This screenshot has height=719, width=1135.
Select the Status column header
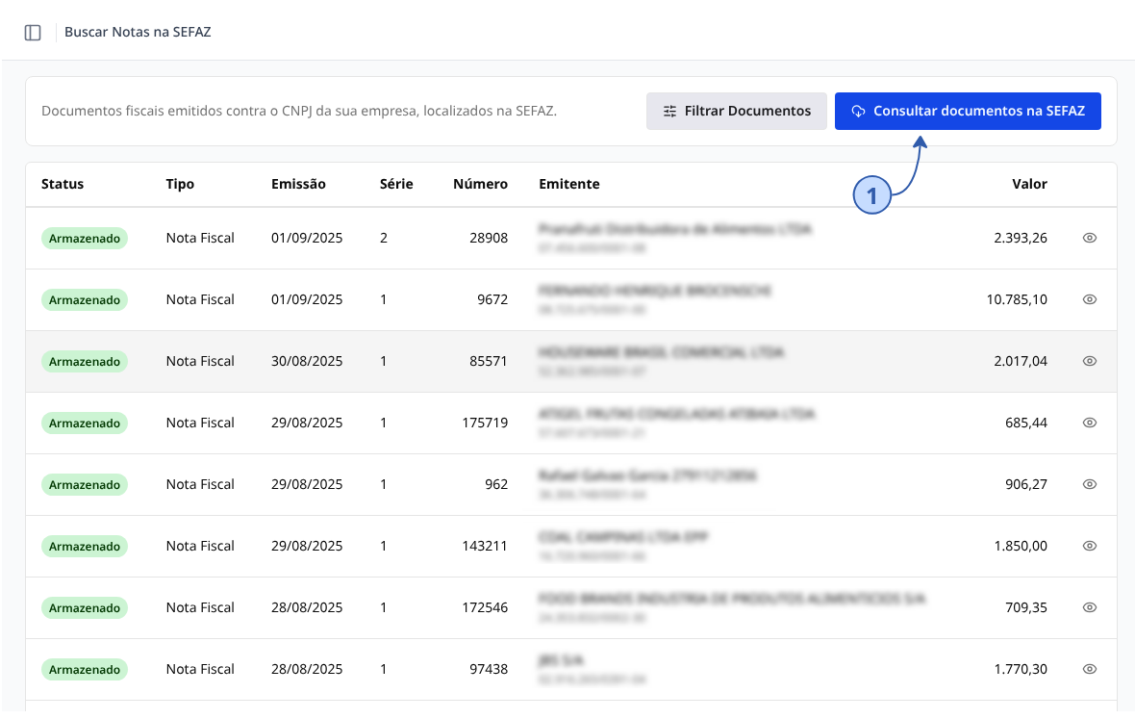(x=63, y=184)
